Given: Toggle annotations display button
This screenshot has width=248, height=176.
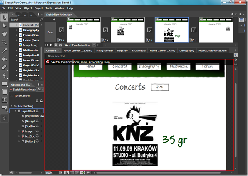Looking at the screenshot, I should click(88, 173).
